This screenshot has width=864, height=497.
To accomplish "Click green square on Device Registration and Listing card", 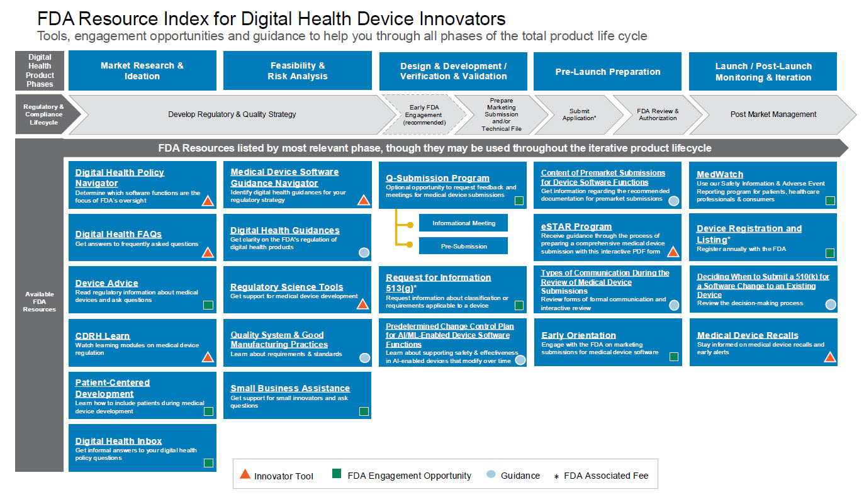I will pos(830,253).
